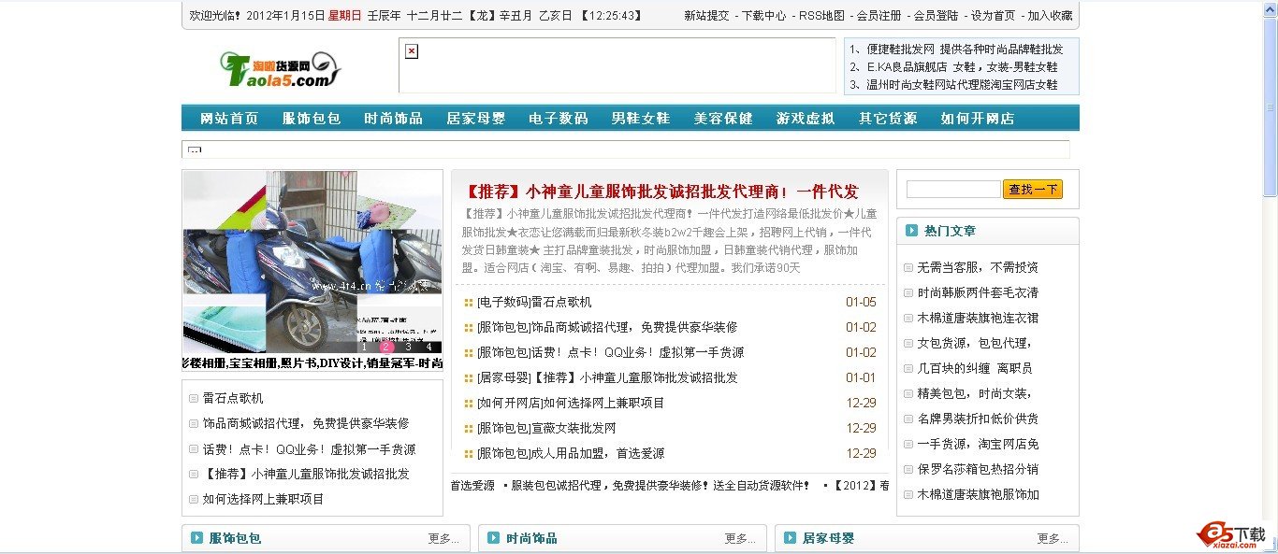Viewport: 1278px width, 554px height.
Task: Click the icon next to 热门文章 heading
Action: [x=911, y=230]
